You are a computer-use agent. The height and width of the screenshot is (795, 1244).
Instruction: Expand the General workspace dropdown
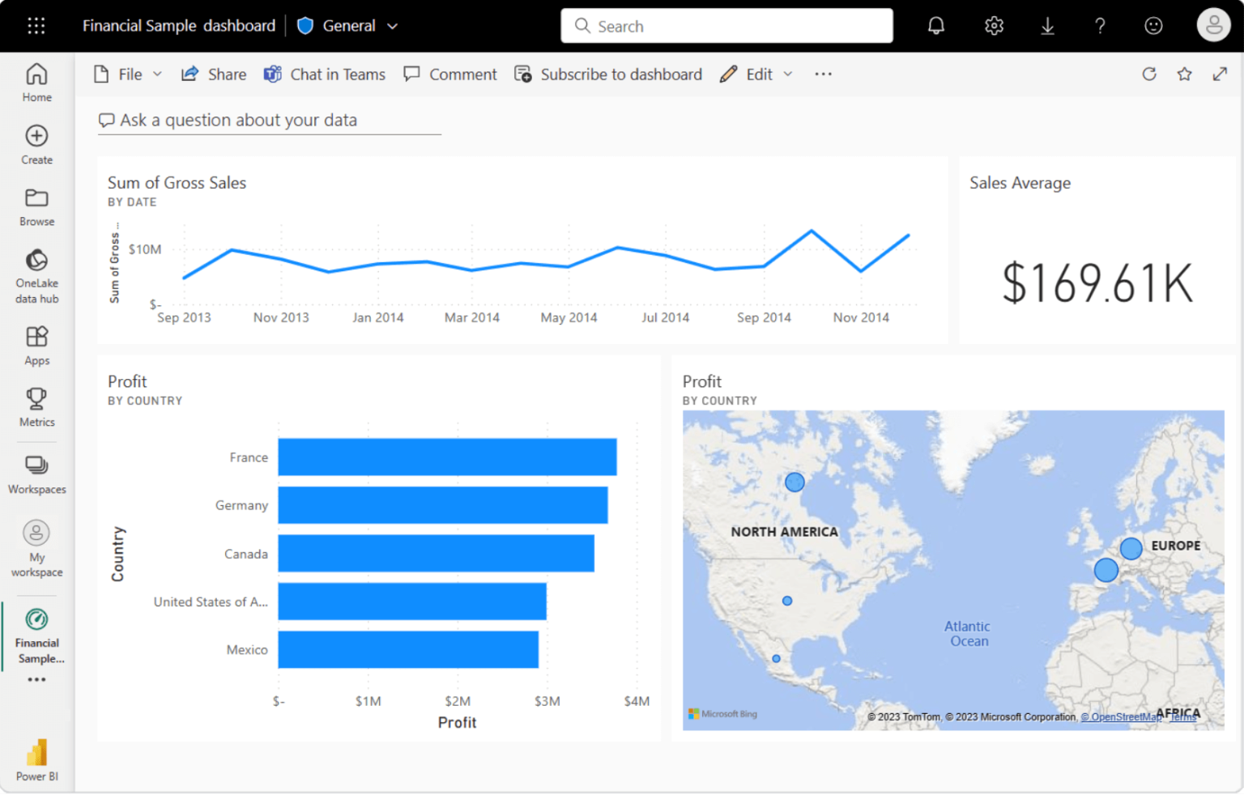pos(394,25)
